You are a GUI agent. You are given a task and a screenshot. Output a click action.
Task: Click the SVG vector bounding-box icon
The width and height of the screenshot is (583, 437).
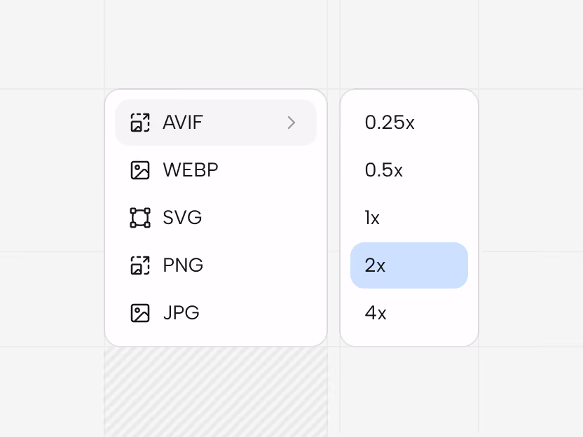140,218
